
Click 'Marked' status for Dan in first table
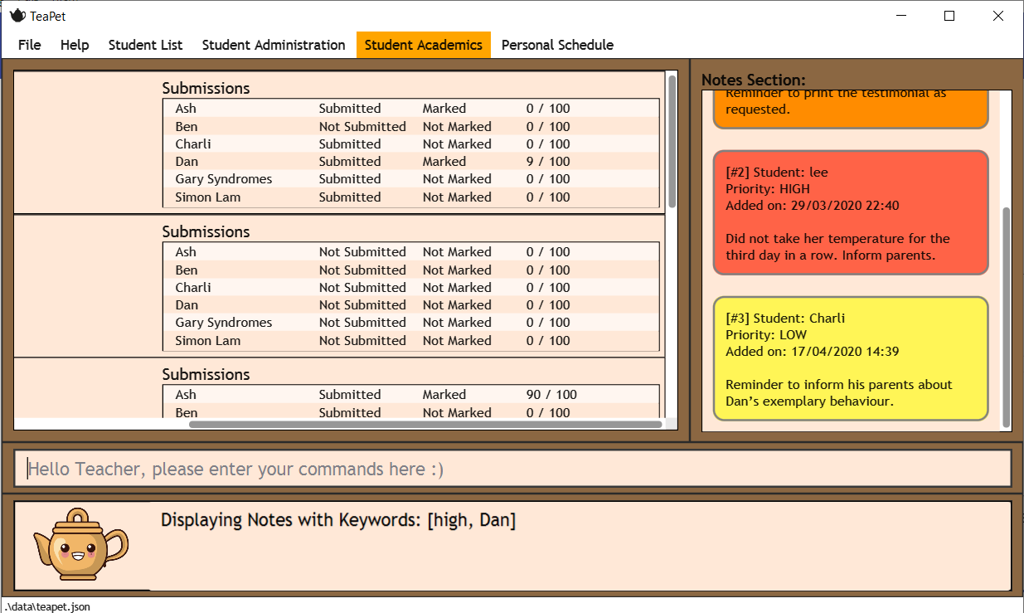point(444,162)
